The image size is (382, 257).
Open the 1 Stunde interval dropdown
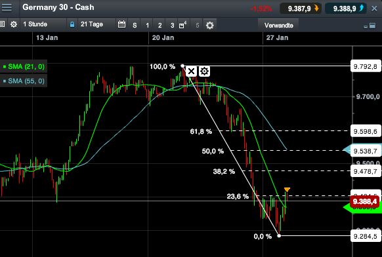point(43,24)
